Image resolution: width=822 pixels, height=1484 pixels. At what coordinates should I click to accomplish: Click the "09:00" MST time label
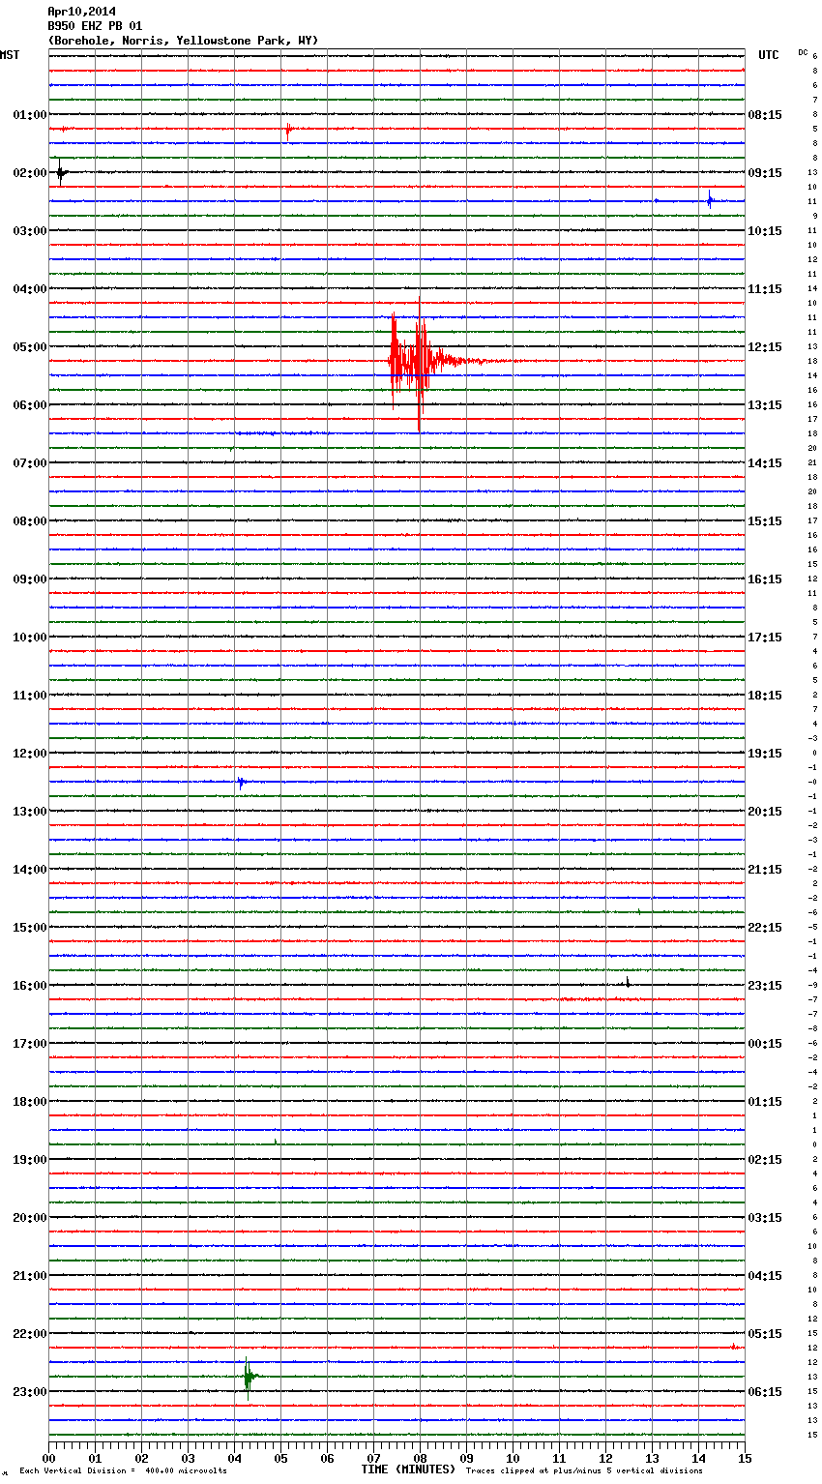[x=30, y=579]
